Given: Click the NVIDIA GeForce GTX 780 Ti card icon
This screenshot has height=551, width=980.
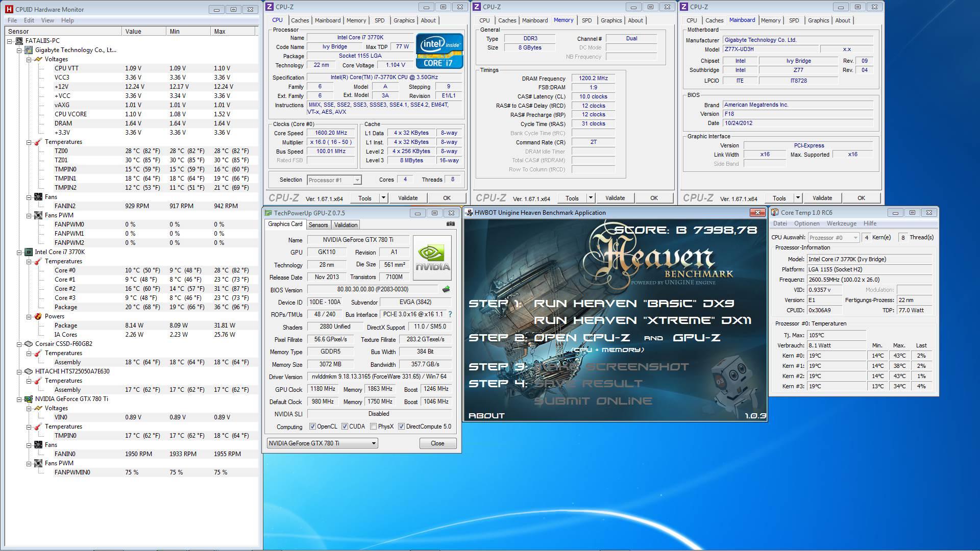Looking at the screenshot, I should [x=29, y=399].
